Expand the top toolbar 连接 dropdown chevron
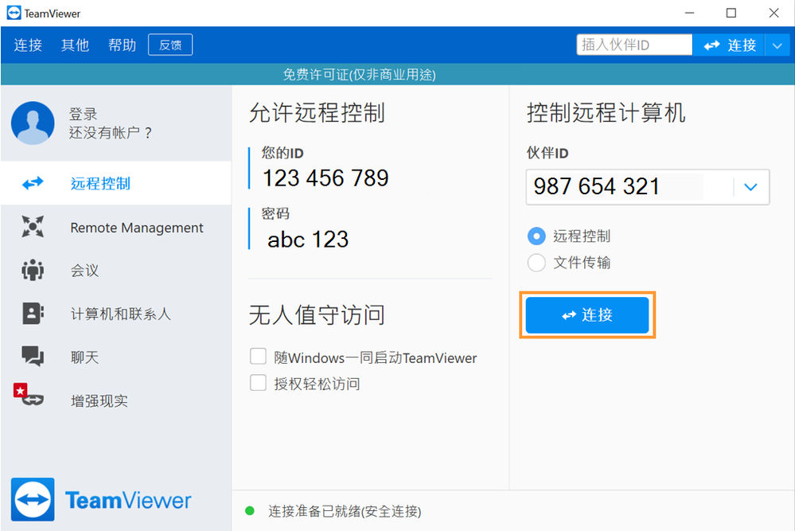The height and width of the screenshot is (531, 795). pos(777,45)
